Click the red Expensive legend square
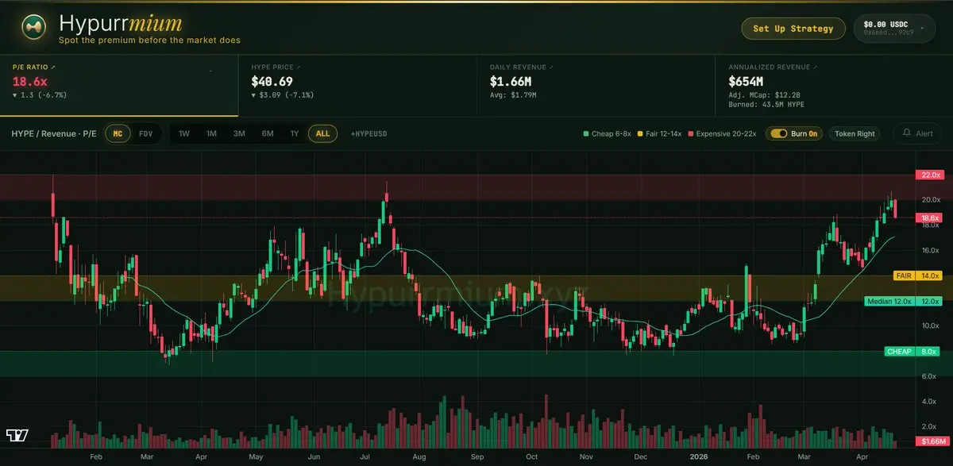The width and height of the screenshot is (953, 466). (690, 134)
